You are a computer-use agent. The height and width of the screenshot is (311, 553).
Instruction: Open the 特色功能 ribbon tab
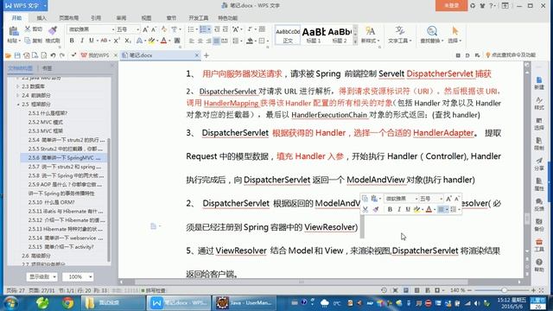(227, 17)
